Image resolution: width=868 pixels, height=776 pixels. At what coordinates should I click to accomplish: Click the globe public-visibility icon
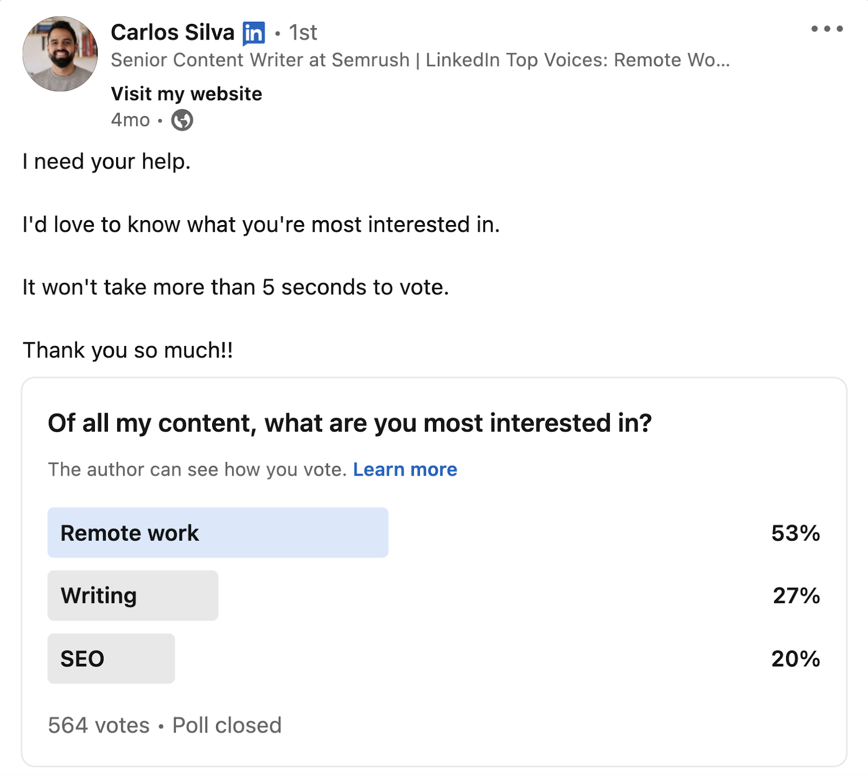point(182,120)
